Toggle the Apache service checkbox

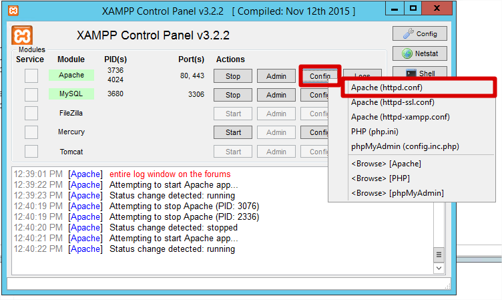[31, 76]
